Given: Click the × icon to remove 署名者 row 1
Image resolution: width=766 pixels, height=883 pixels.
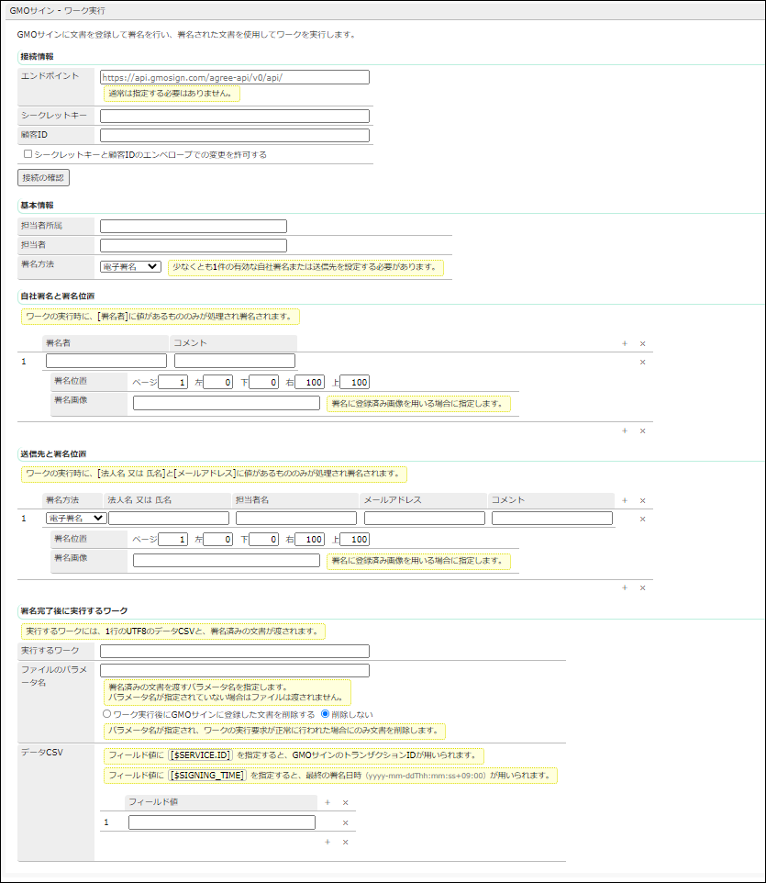Looking at the screenshot, I should point(642,362).
